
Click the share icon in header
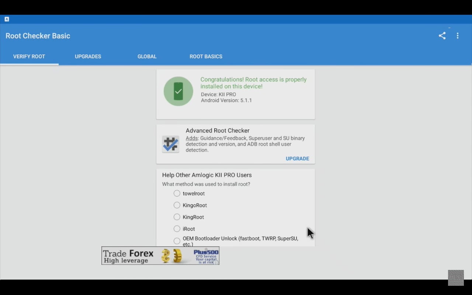(x=442, y=36)
